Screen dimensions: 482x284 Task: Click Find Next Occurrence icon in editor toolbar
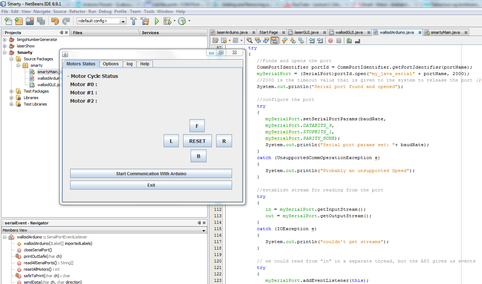(x=266, y=40)
